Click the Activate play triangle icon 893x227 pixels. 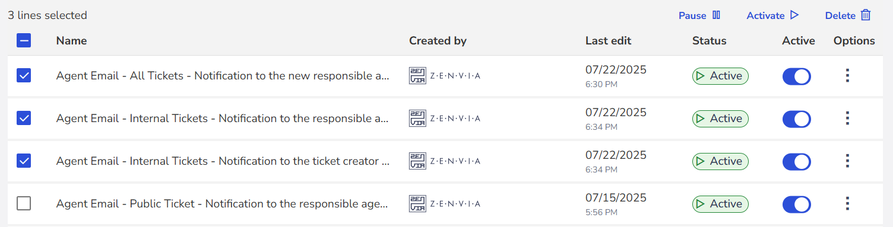(x=794, y=15)
